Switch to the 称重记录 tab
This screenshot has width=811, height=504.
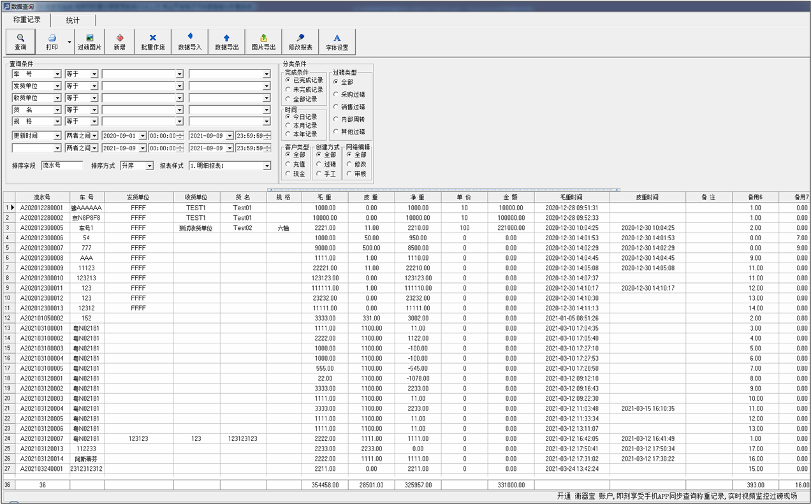click(27, 20)
